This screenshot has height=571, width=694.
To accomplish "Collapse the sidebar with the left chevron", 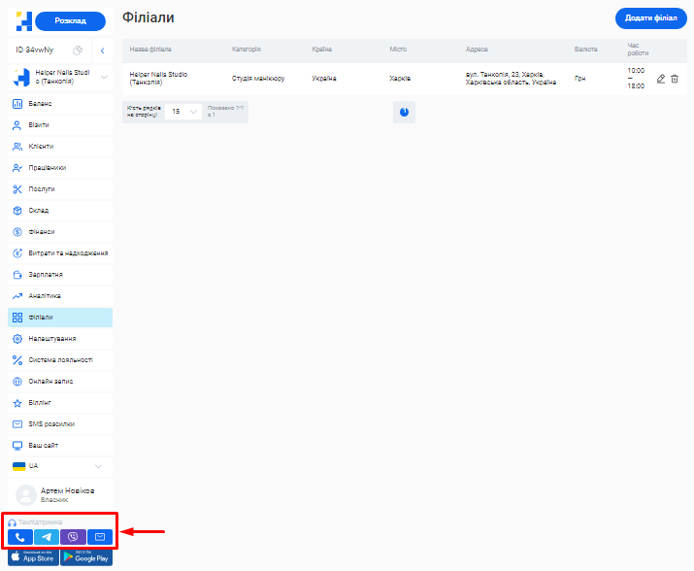I will pos(103,50).
